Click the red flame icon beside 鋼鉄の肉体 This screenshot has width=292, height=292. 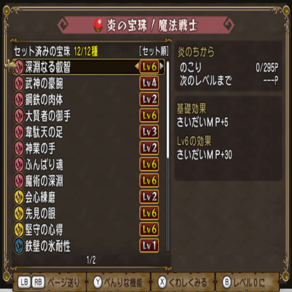[x=19, y=99]
